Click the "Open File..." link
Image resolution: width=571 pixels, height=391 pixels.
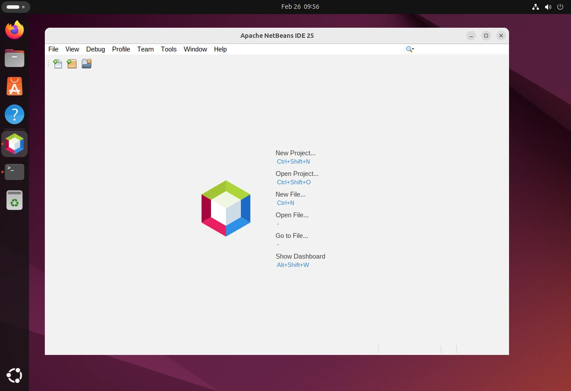(292, 215)
